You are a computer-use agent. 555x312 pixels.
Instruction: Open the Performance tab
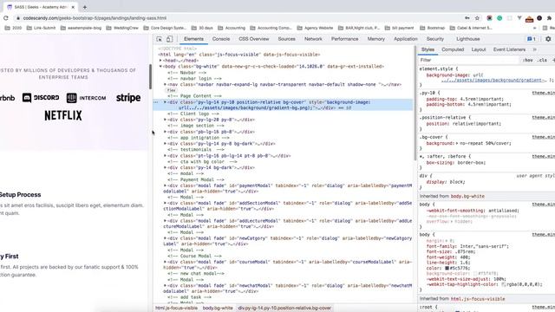tap(345, 39)
